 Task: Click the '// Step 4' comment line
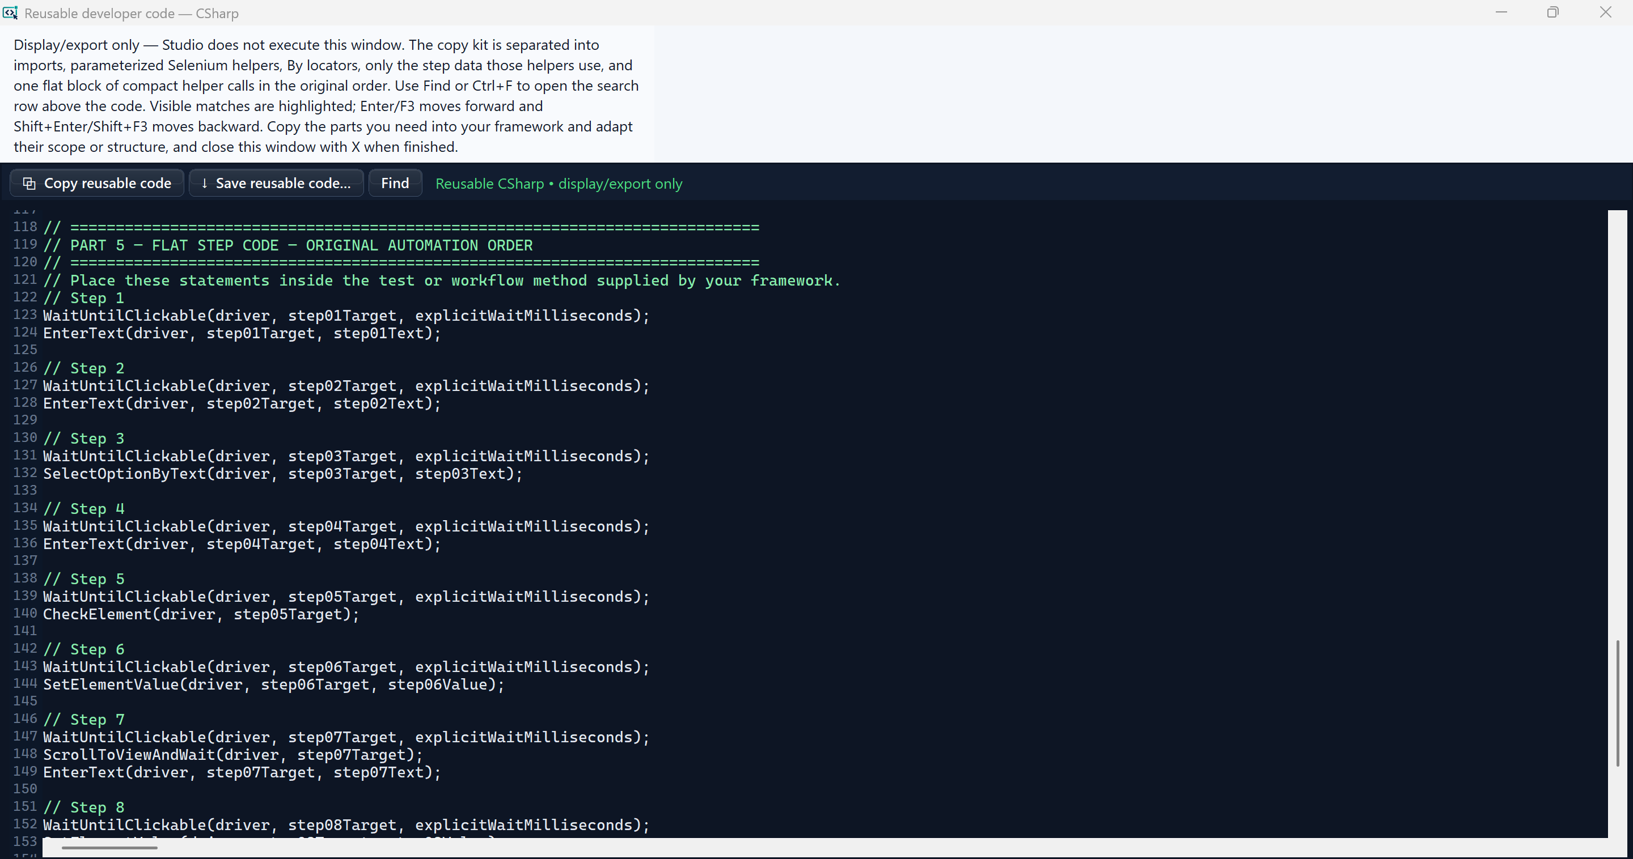point(84,509)
